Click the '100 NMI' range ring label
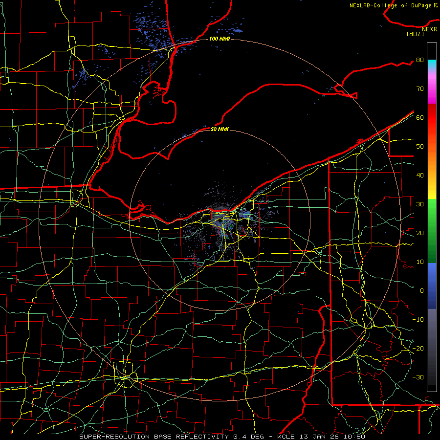Image resolution: width=440 pixels, height=440 pixels. click(x=220, y=39)
